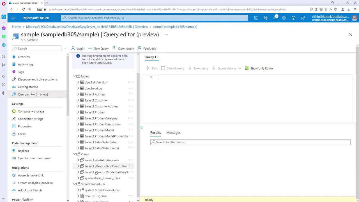
Task: Select the dbo.uspLogError stored procedure
Action: [96, 196]
